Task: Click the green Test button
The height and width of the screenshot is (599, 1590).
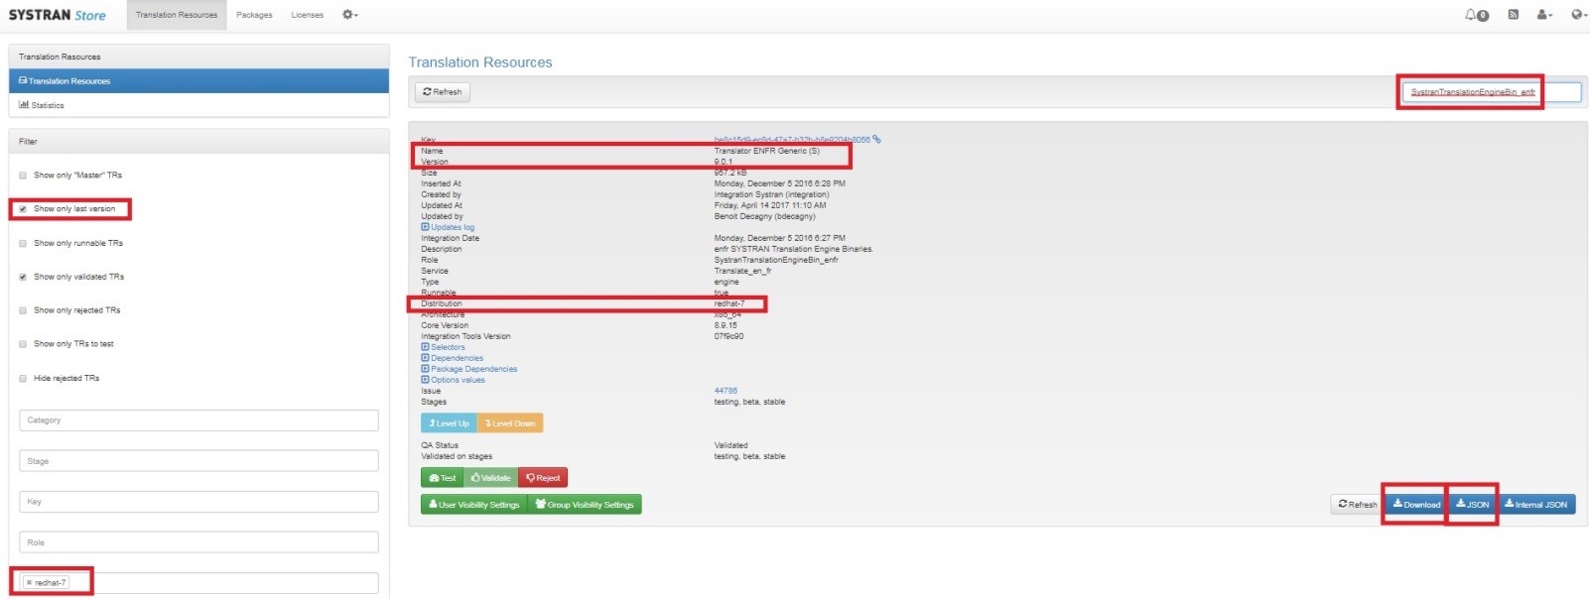Action: [x=442, y=478]
